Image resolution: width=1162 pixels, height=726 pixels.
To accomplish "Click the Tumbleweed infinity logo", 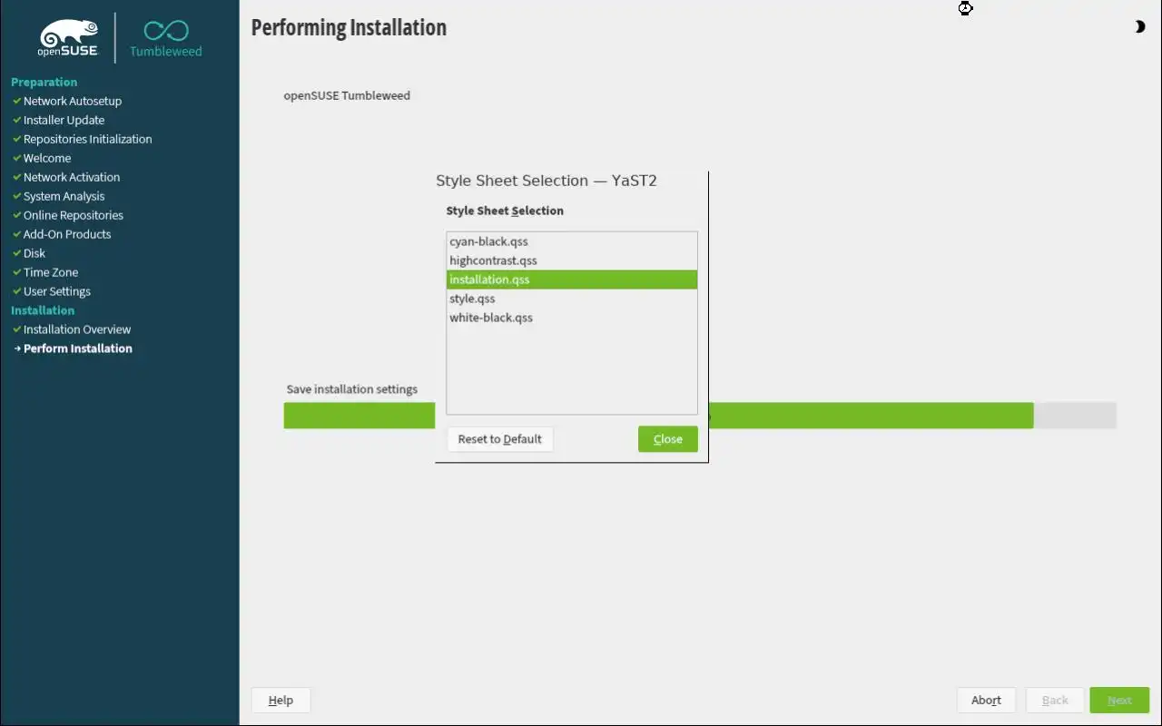I will 166,39.
